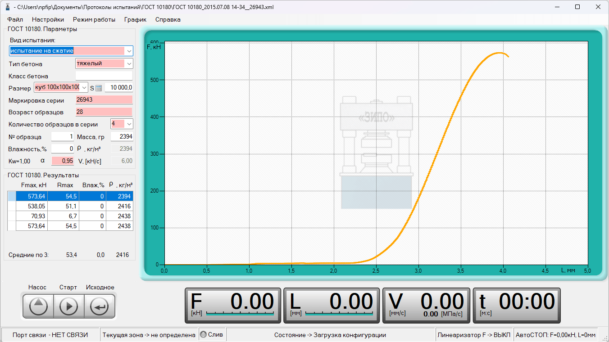This screenshot has height=342, width=609.
Task: Click the Текущая зона status bar entry
Action: (x=149, y=335)
